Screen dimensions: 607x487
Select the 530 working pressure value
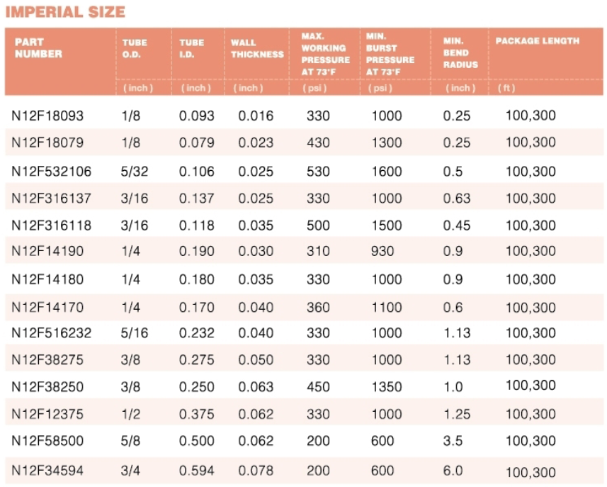[x=318, y=172]
